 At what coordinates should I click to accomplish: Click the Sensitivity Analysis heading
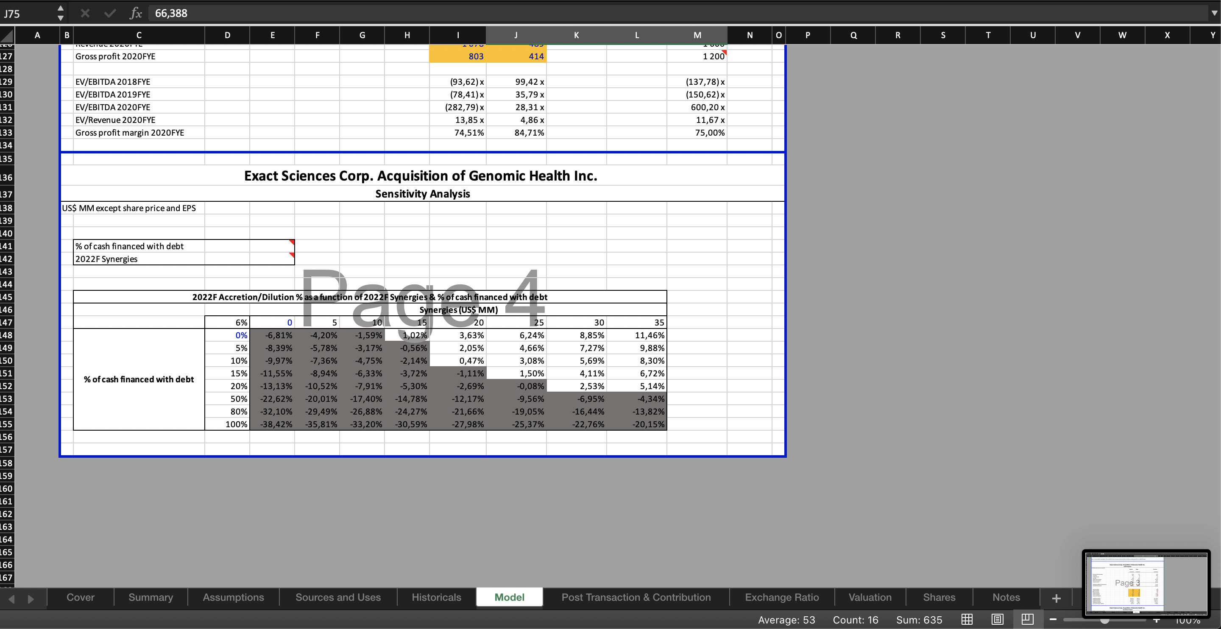pyautogui.click(x=422, y=194)
